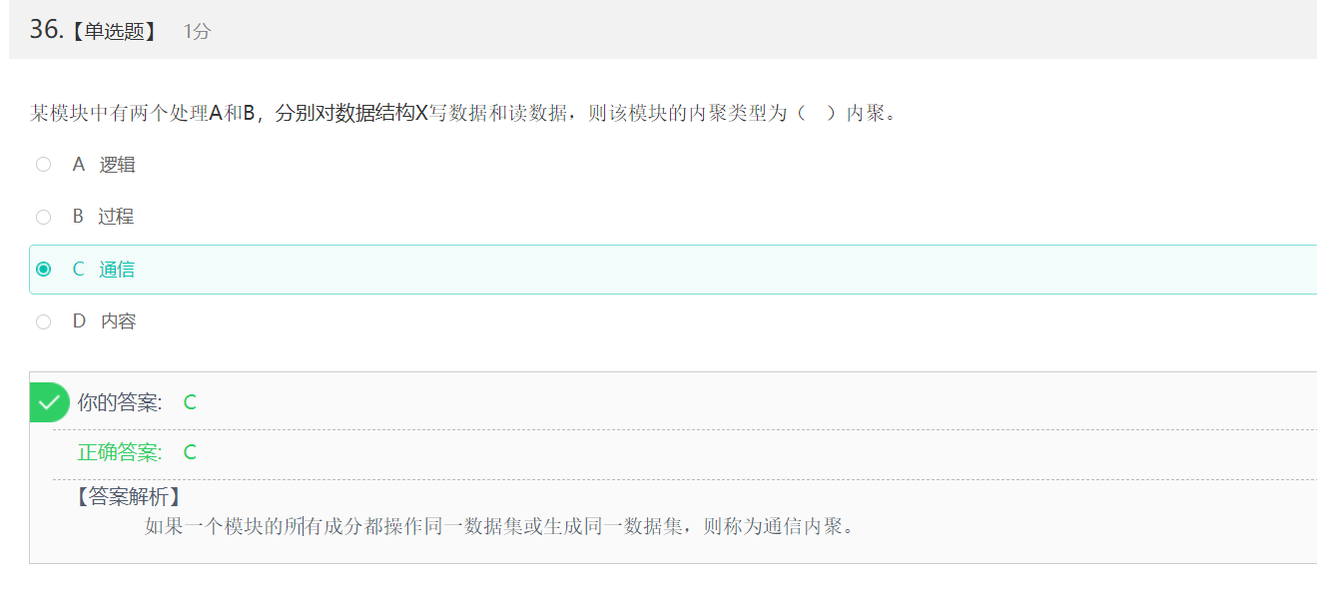Click the 1分 score label
This screenshot has width=1317, height=606.
click(x=197, y=32)
